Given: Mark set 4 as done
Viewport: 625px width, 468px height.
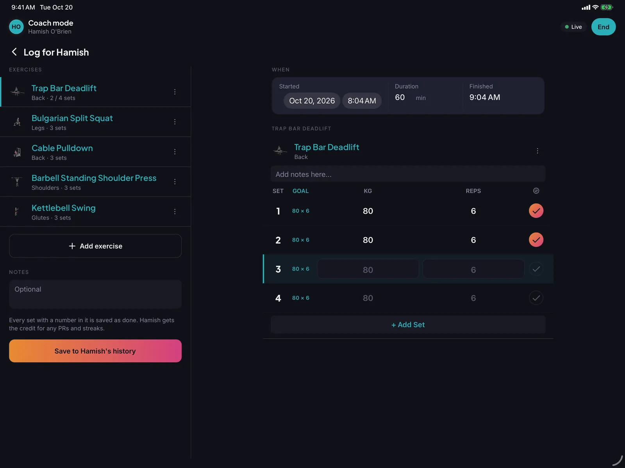Looking at the screenshot, I should click(x=536, y=298).
